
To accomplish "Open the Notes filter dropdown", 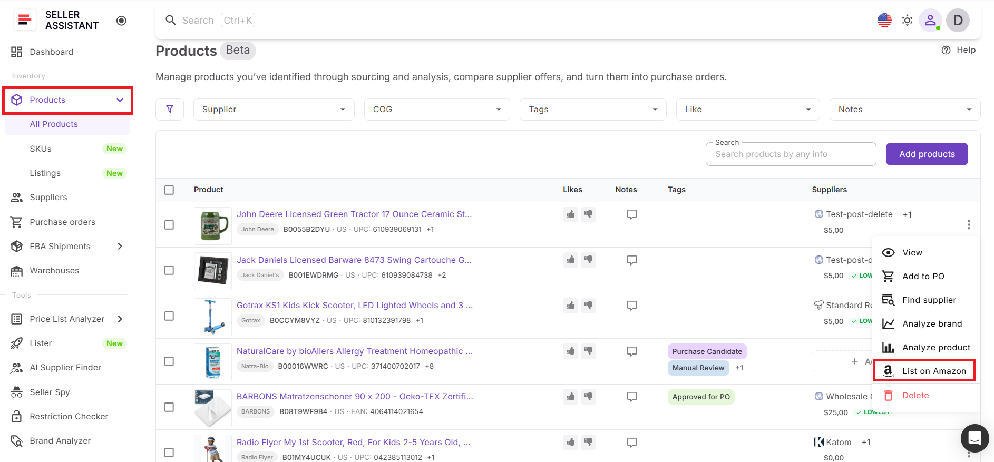I will [905, 109].
